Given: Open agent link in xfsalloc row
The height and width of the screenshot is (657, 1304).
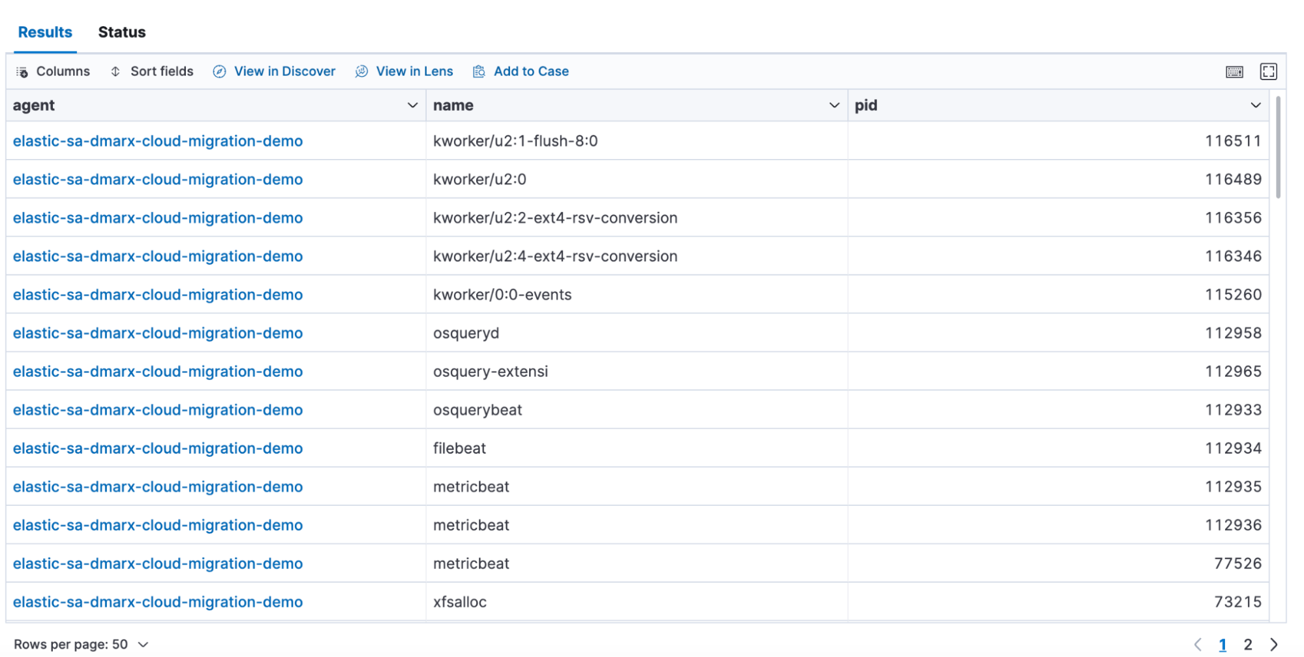Looking at the screenshot, I should pos(158,602).
